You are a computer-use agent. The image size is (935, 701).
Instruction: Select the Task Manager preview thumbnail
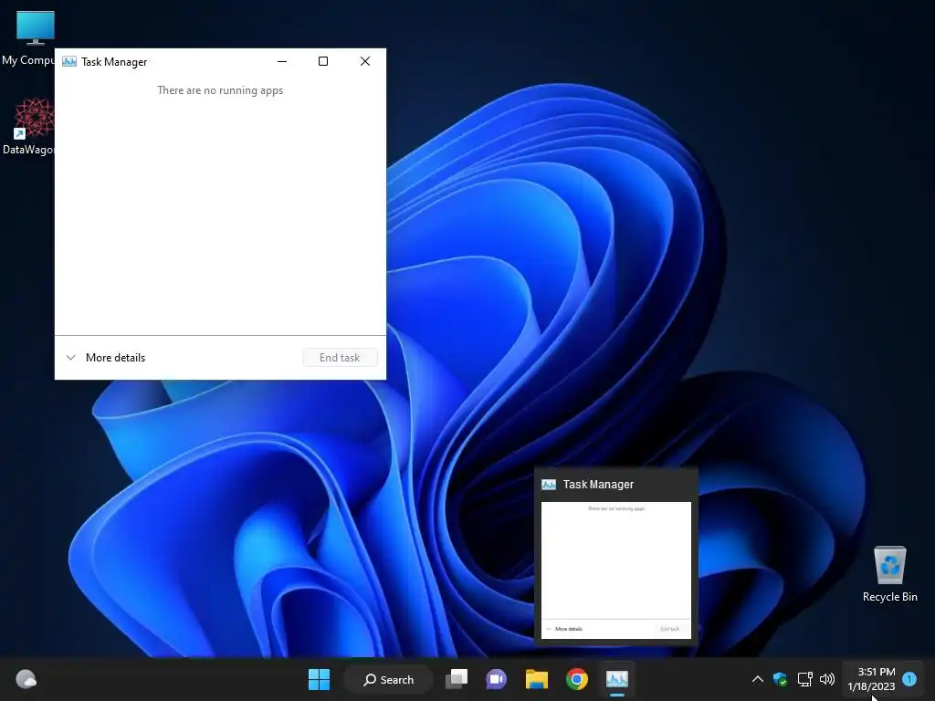[x=616, y=570]
